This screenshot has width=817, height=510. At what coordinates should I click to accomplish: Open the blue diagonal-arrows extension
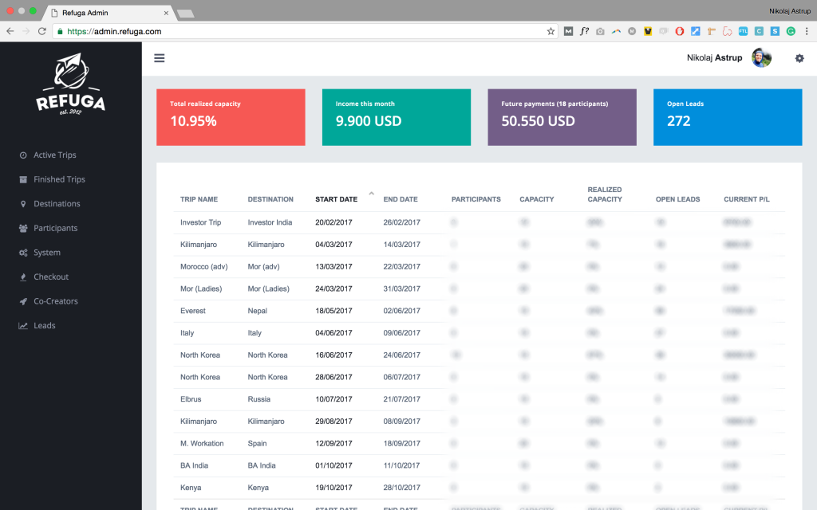point(696,31)
